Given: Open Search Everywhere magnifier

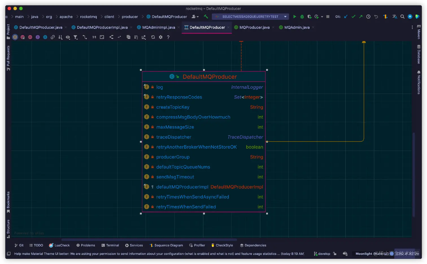Looking at the screenshot, I should pyautogui.click(x=402, y=17).
